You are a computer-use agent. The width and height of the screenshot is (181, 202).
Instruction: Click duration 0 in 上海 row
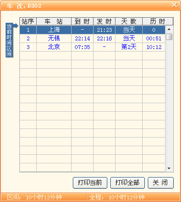pyautogui.click(x=154, y=30)
